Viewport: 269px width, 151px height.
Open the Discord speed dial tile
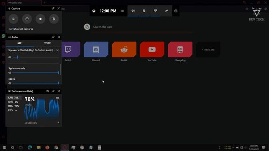click(x=96, y=49)
